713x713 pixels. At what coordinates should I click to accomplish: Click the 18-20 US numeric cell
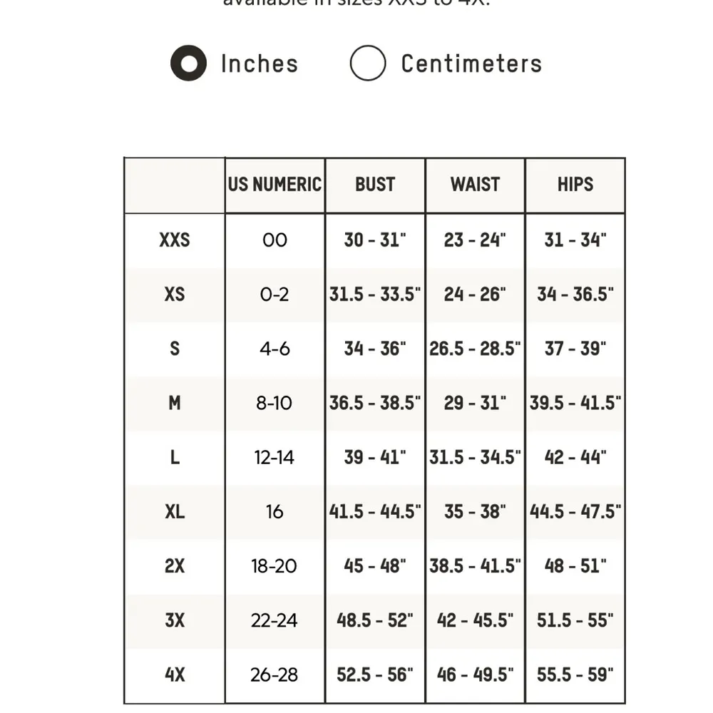[x=275, y=566]
